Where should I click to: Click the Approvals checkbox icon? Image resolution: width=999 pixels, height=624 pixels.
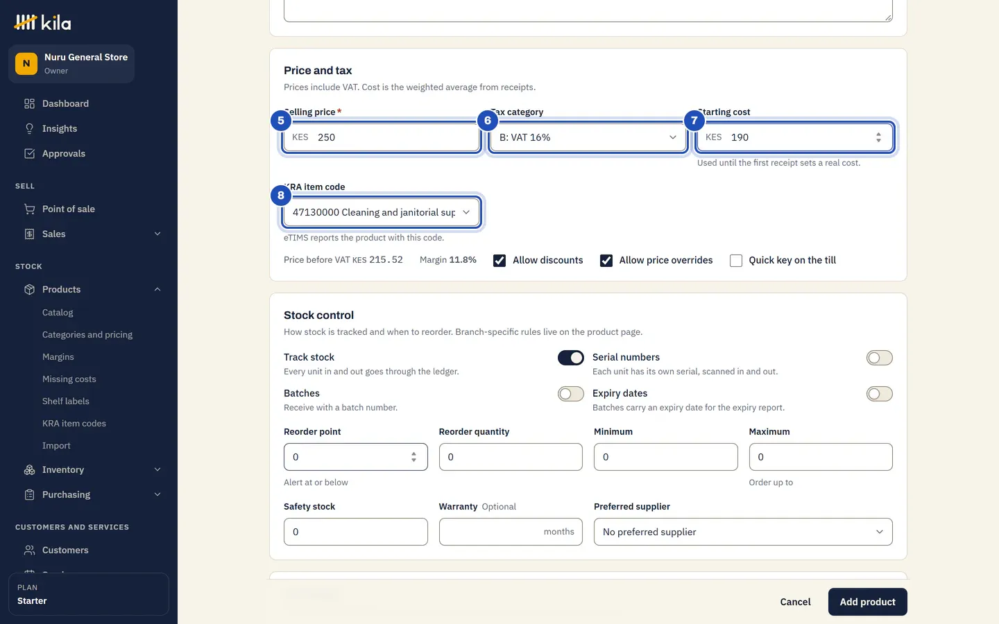click(29, 154)
